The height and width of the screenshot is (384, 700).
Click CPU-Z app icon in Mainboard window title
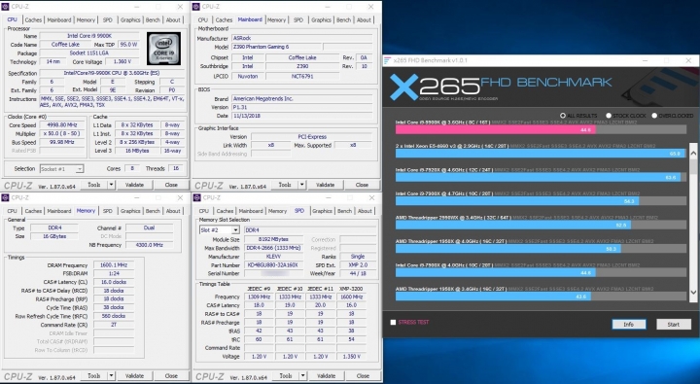pos(196,7)
